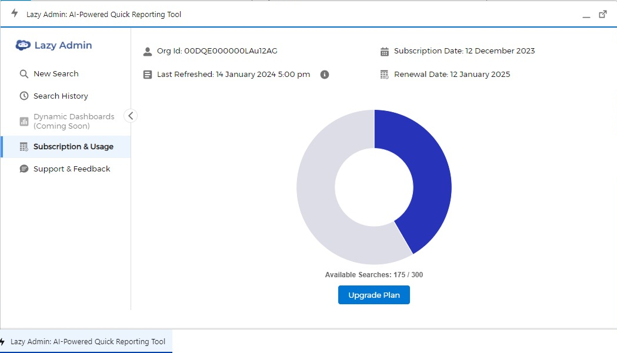Click the Last Refreshed document icon
The height and width of the screenshot is (353, 617).
click(x=148, y=75)
